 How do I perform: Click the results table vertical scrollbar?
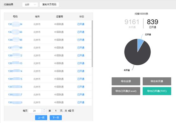coord(92,44)
